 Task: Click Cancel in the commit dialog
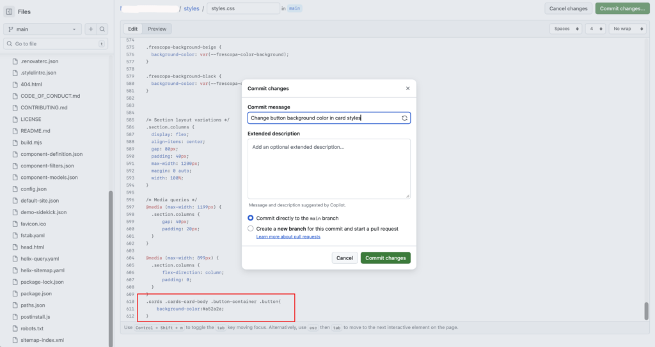[x=345, y=258]
